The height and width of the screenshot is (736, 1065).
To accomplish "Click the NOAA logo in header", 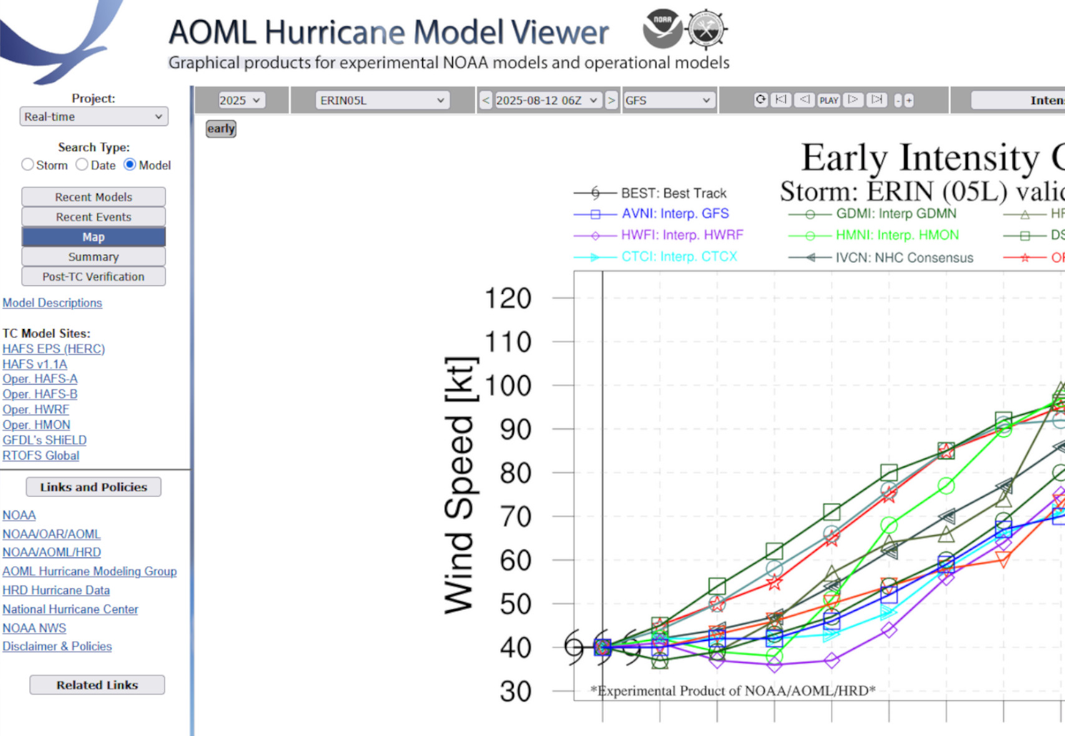I will [x=662, y=29].
